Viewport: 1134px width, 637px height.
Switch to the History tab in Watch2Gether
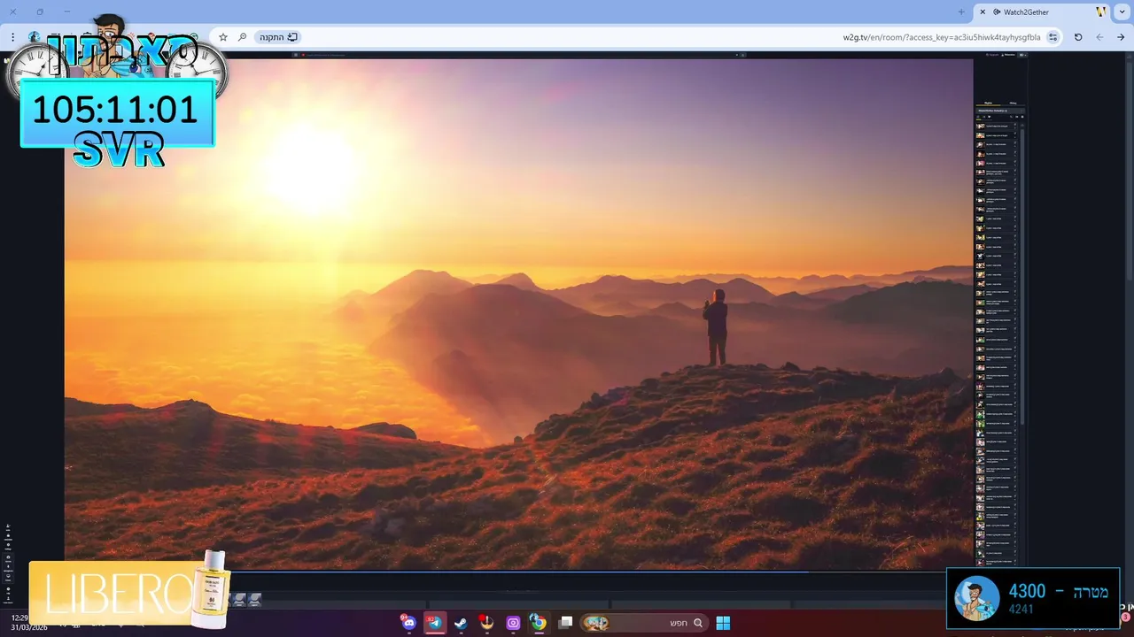click(x=1013, y=104)
